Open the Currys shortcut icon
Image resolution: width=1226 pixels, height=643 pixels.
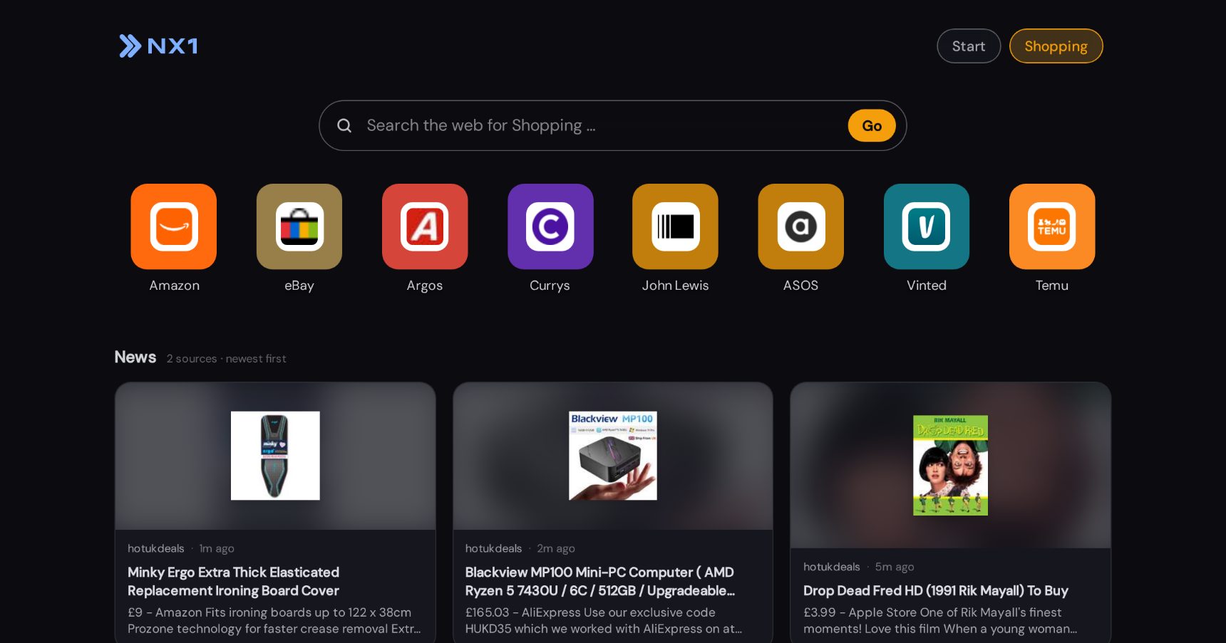click(550, 226)
